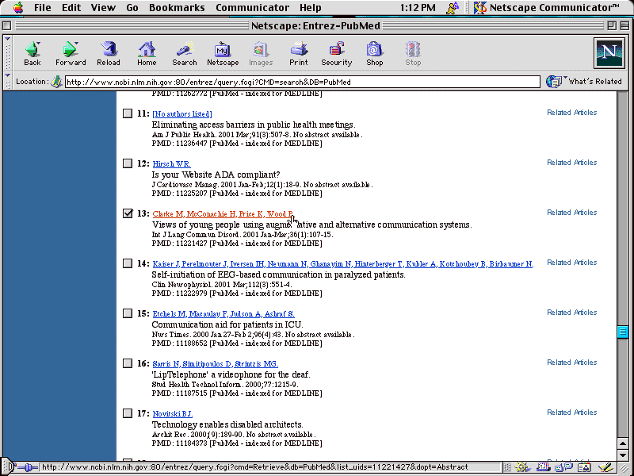
Task: Open the Sarris N, Simitipoulos D article link
Action: 216,364
